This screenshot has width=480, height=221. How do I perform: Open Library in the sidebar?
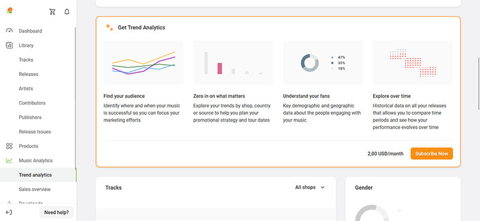[26, 46]
